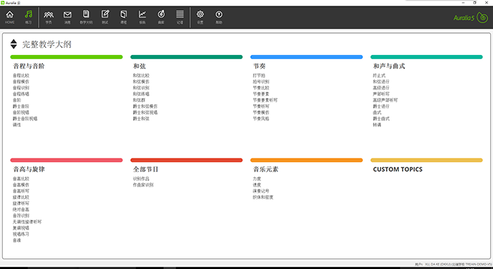Open the 曲库 library disc icon
Screen dimensions: 493x269
[161, 17]
